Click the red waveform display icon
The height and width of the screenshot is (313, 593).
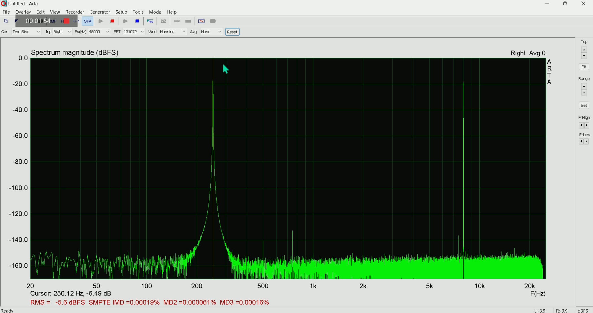pyautogui.click(x=201, y=21)
